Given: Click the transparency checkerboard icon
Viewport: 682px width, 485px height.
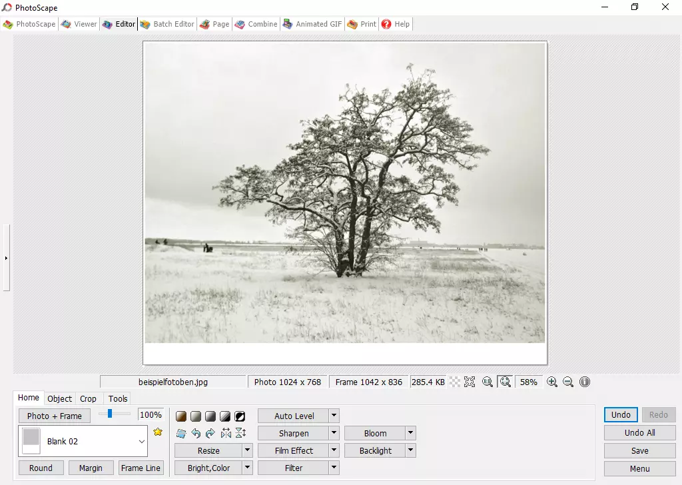Looking at the screenshot, I should [x=454, y=382].
